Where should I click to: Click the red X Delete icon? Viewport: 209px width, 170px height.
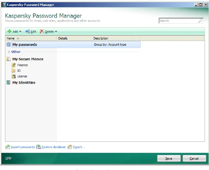pos(42,31)
